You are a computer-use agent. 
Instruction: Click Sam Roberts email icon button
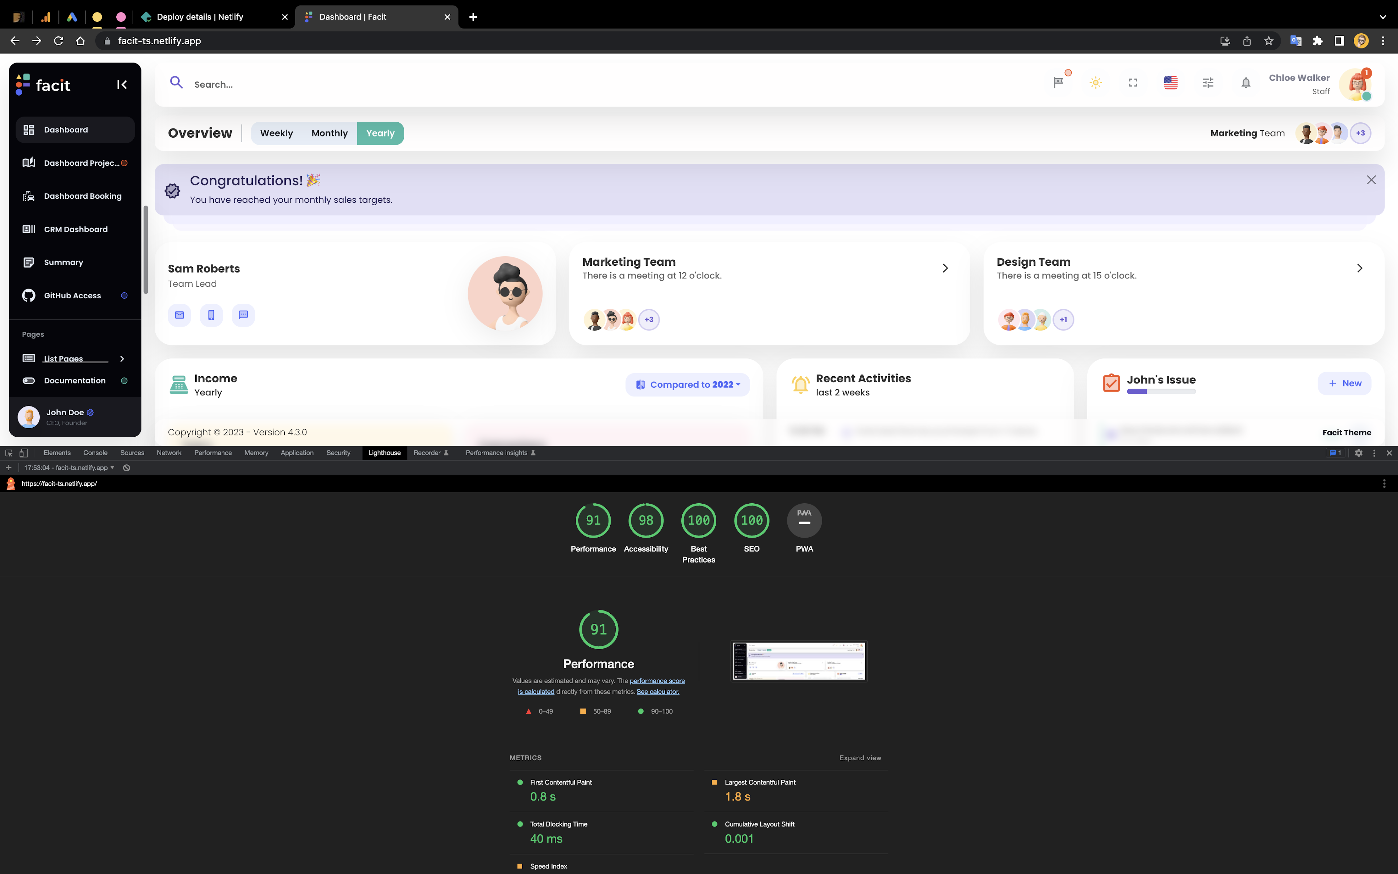coord(179,315)
